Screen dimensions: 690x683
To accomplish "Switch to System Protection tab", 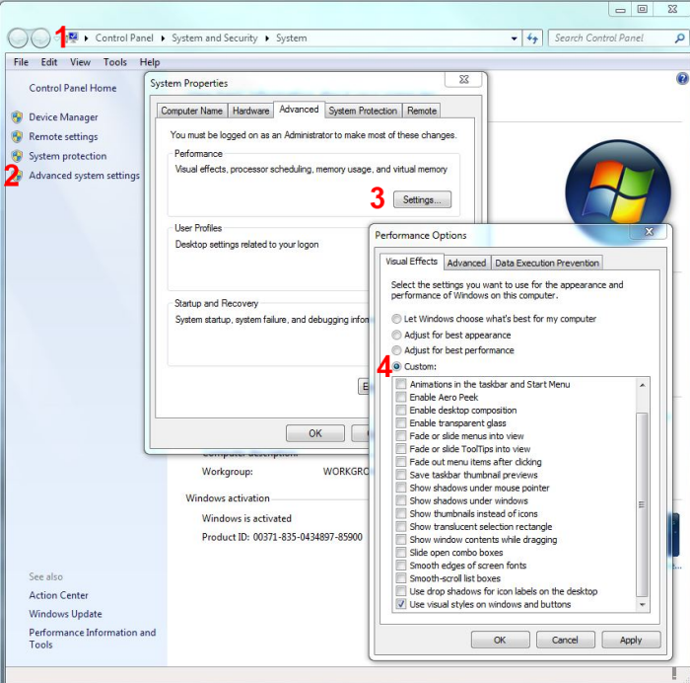I will tap(363, 111).
